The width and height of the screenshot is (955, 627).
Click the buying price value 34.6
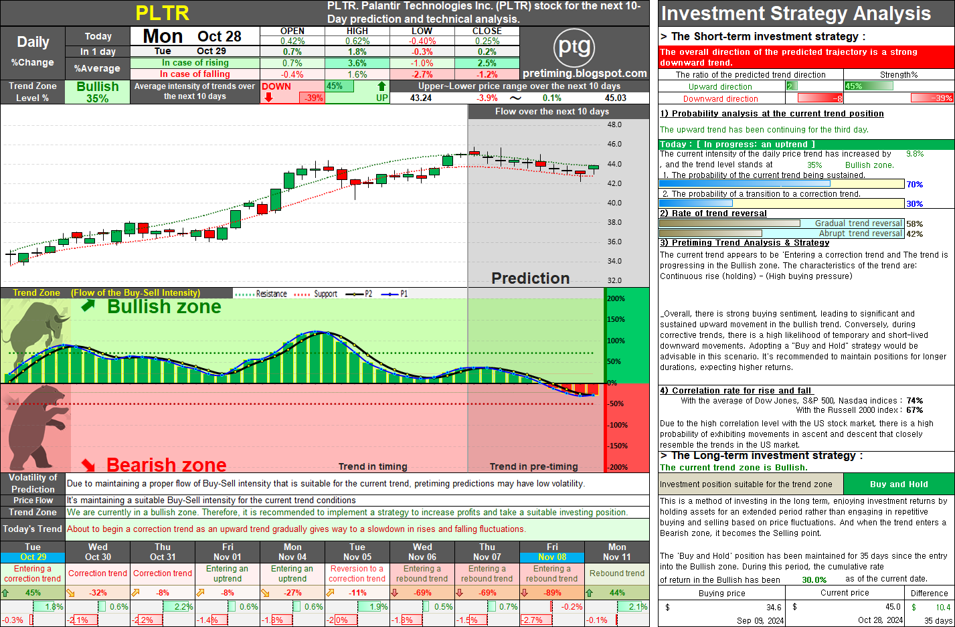click(774, 607)
